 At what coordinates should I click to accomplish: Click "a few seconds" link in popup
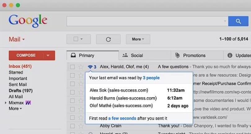tap(122, 118)
